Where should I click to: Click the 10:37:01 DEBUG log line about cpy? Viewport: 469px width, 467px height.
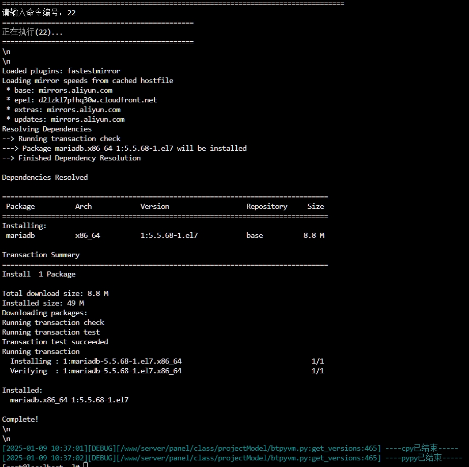pyautogui.click(x=230, y=448)
